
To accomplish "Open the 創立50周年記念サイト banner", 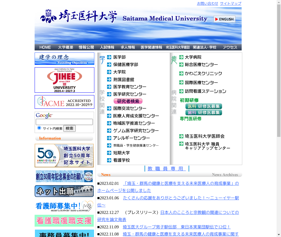I will tap(64, 156).
